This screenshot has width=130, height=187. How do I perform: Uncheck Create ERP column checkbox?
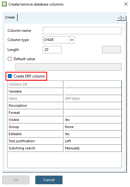[10, 76]
